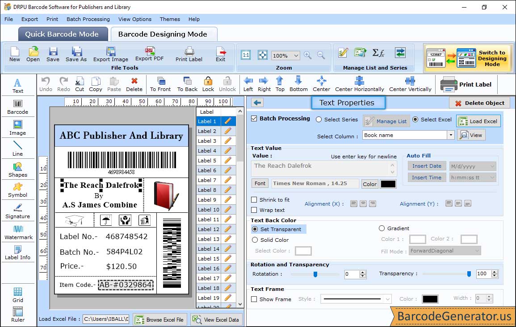Viewport: 516px width, 327px height.
Task: Click the black text Color swatch
Action: 388,184
